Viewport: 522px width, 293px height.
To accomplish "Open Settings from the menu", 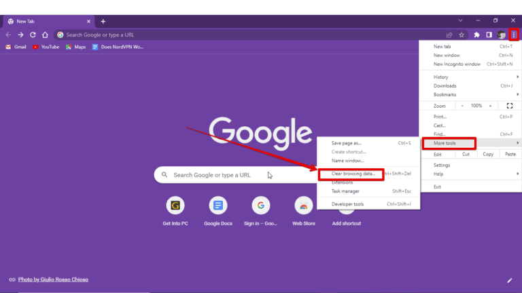I will click(x=471, y=165).
